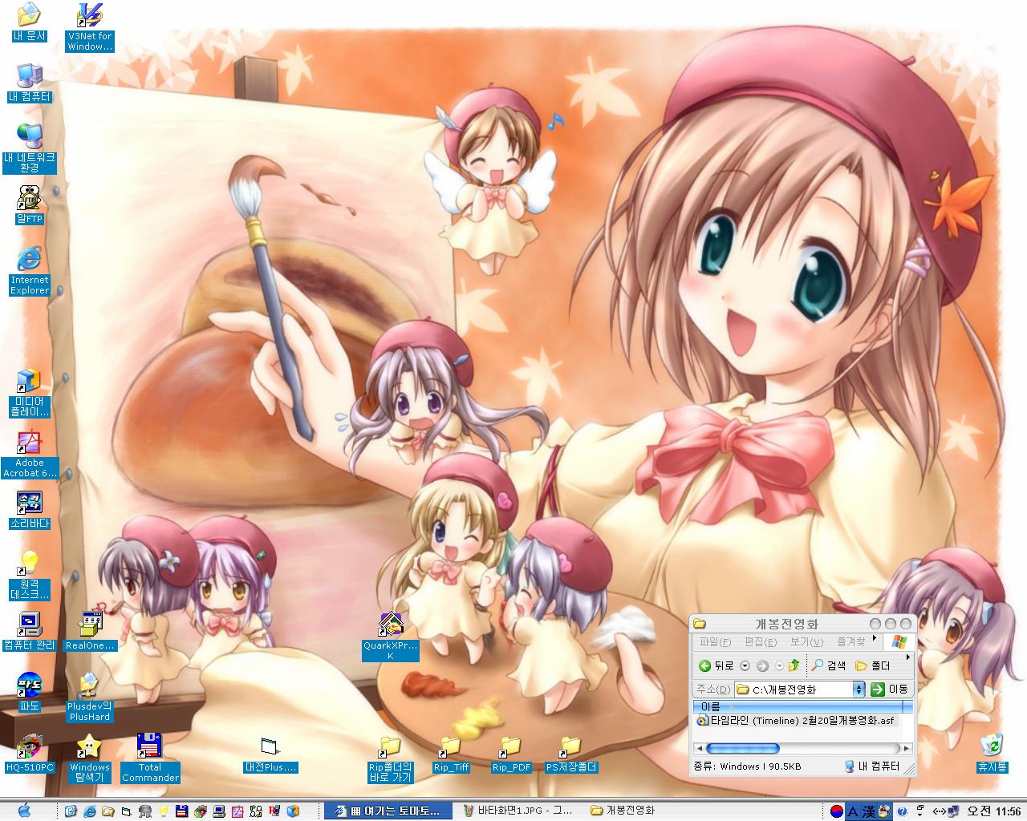Expand the back button history dropdown arrow

coord(745,665)
